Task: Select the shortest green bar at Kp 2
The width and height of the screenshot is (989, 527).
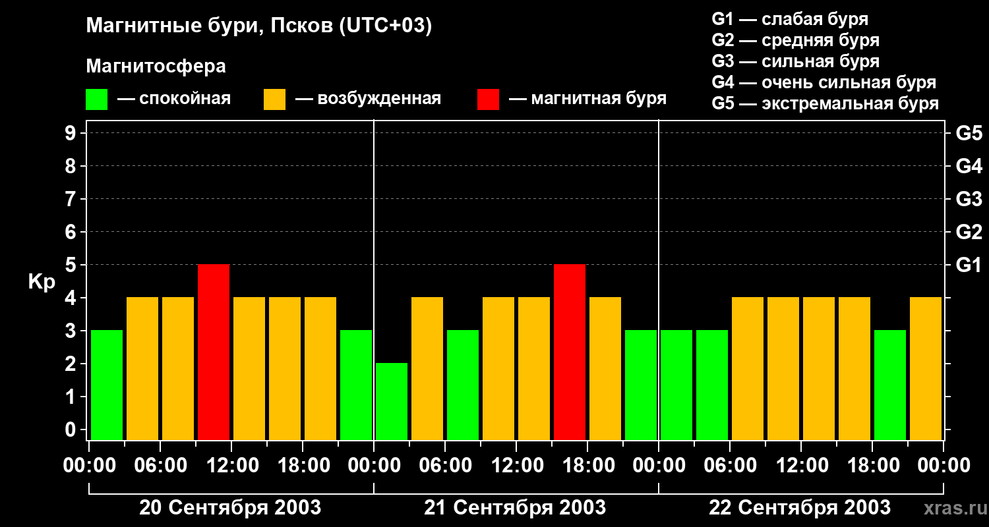Action: coord(392,401)
